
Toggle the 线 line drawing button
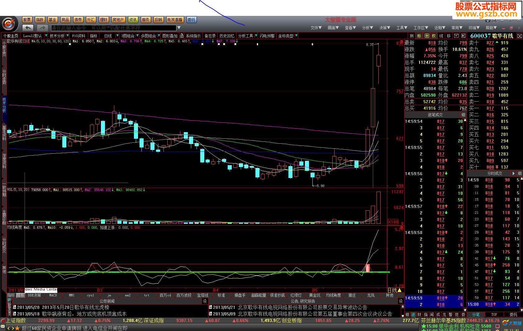pos(441,36)
